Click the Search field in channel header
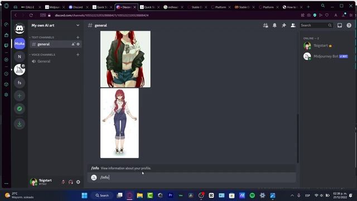This screenshot has width=357, height=201. (316, 25)
